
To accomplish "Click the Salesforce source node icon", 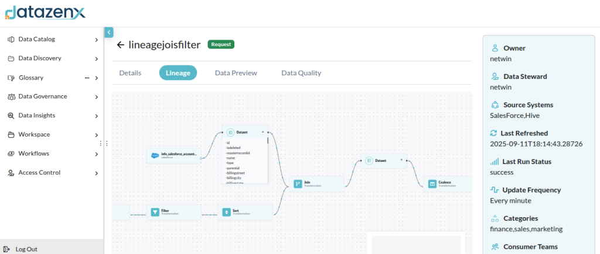I will coord(155,156).
